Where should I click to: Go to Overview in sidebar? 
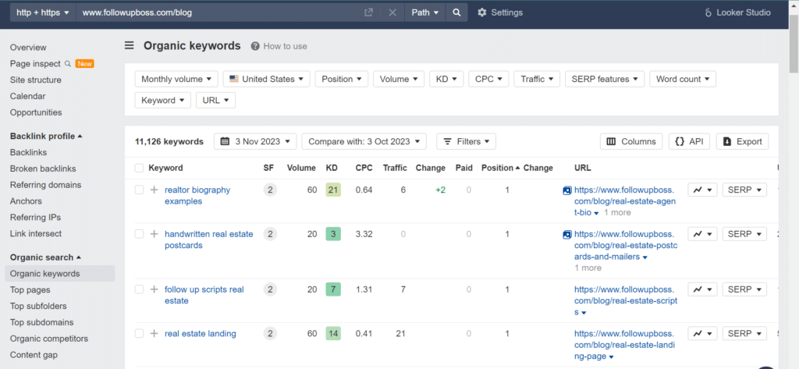pos(28,48)
